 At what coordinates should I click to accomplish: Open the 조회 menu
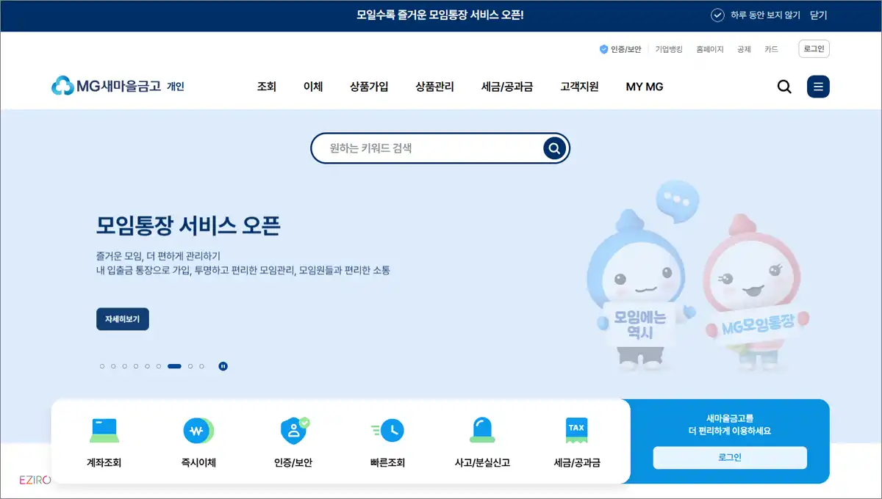coord(266,86)
